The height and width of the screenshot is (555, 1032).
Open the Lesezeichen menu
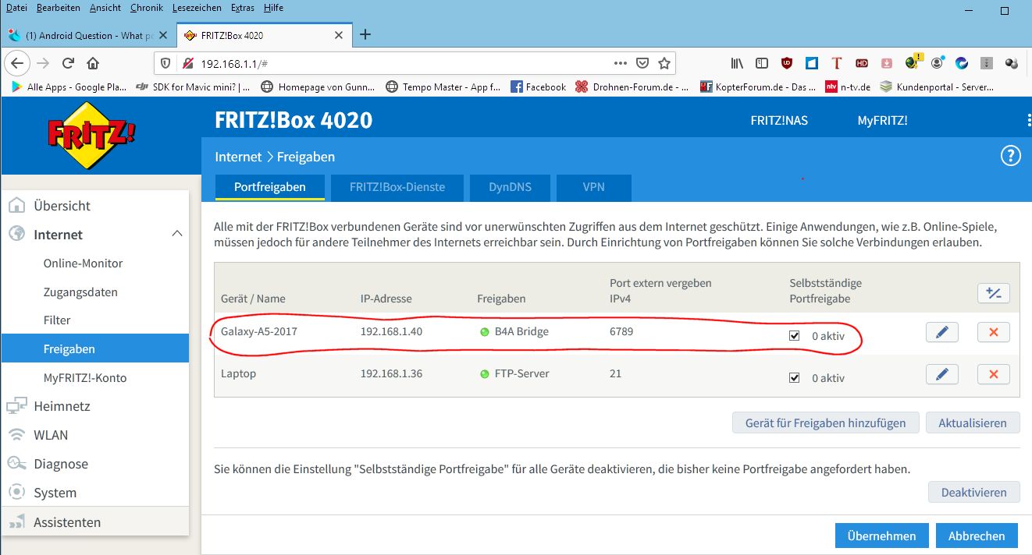(197, 8)
